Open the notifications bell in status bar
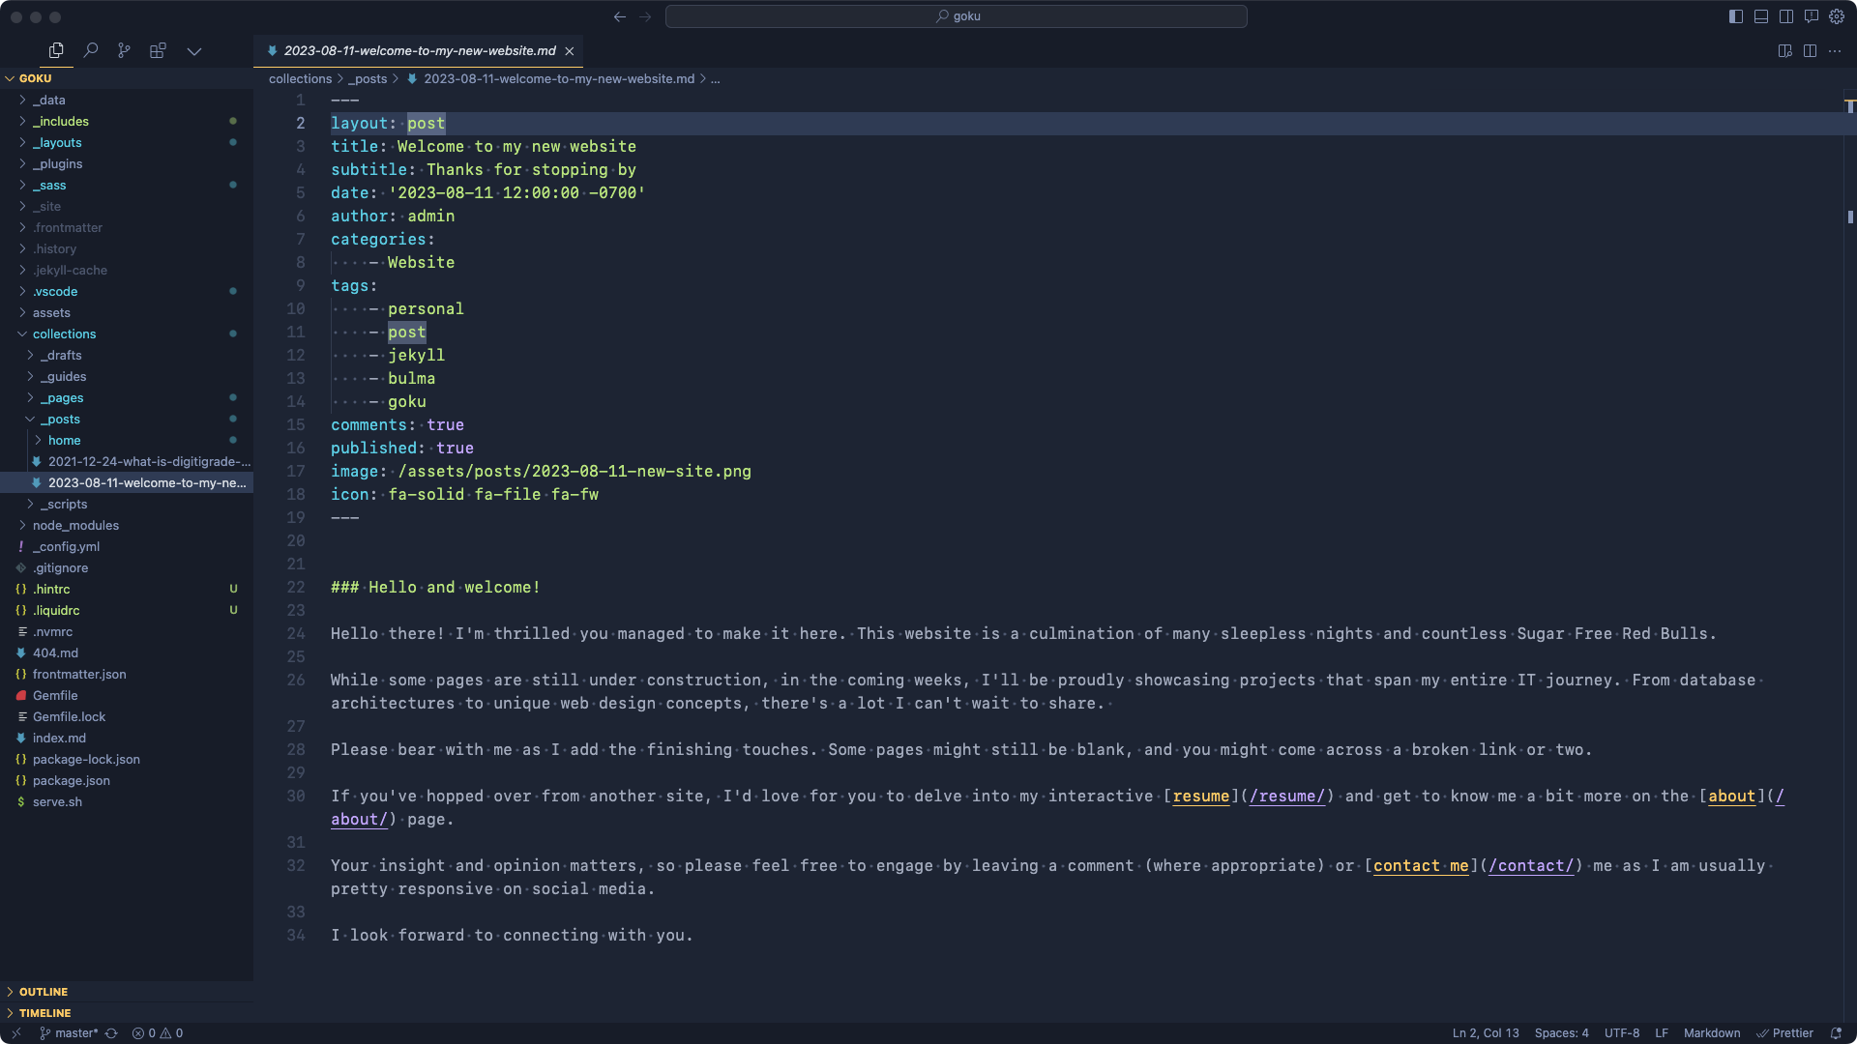 [1836, 1033]
